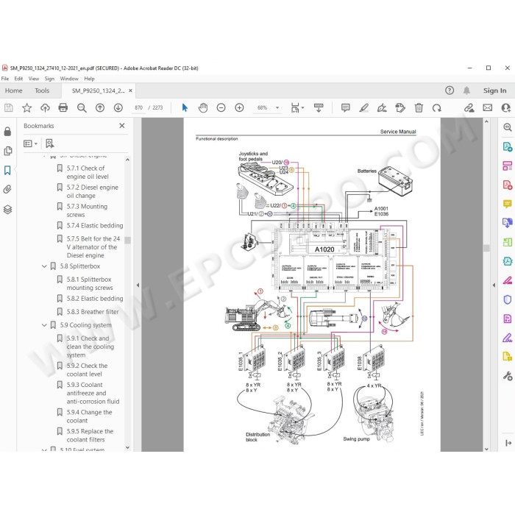Screen dimensions: 515x515
Task: Open Export PDF tool in right pane
Action: (507, 146)
